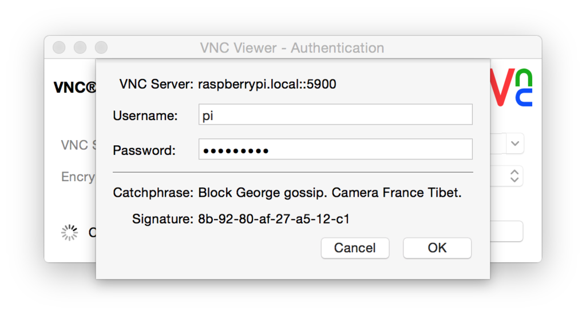Focus the Username field containing pi
This screenshot has height=315, width=586.
335,114
